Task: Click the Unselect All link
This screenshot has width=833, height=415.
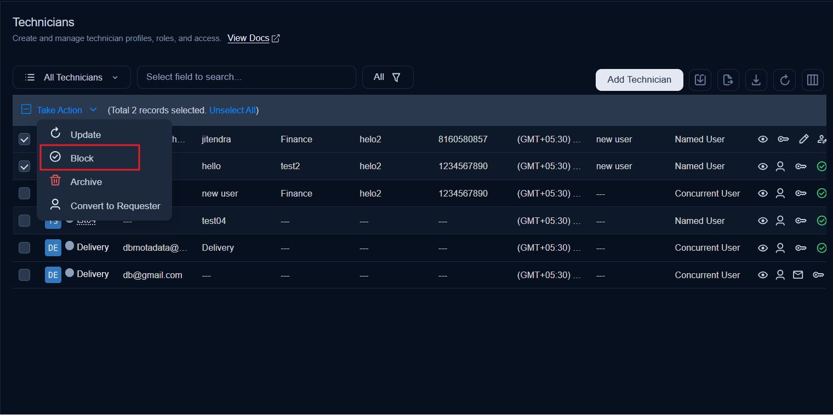Action: coord(232,110)
